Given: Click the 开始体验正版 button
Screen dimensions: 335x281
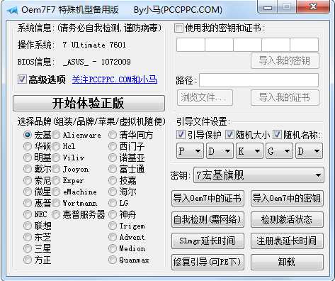Looking at the screenshot, I should click(89, 103).
